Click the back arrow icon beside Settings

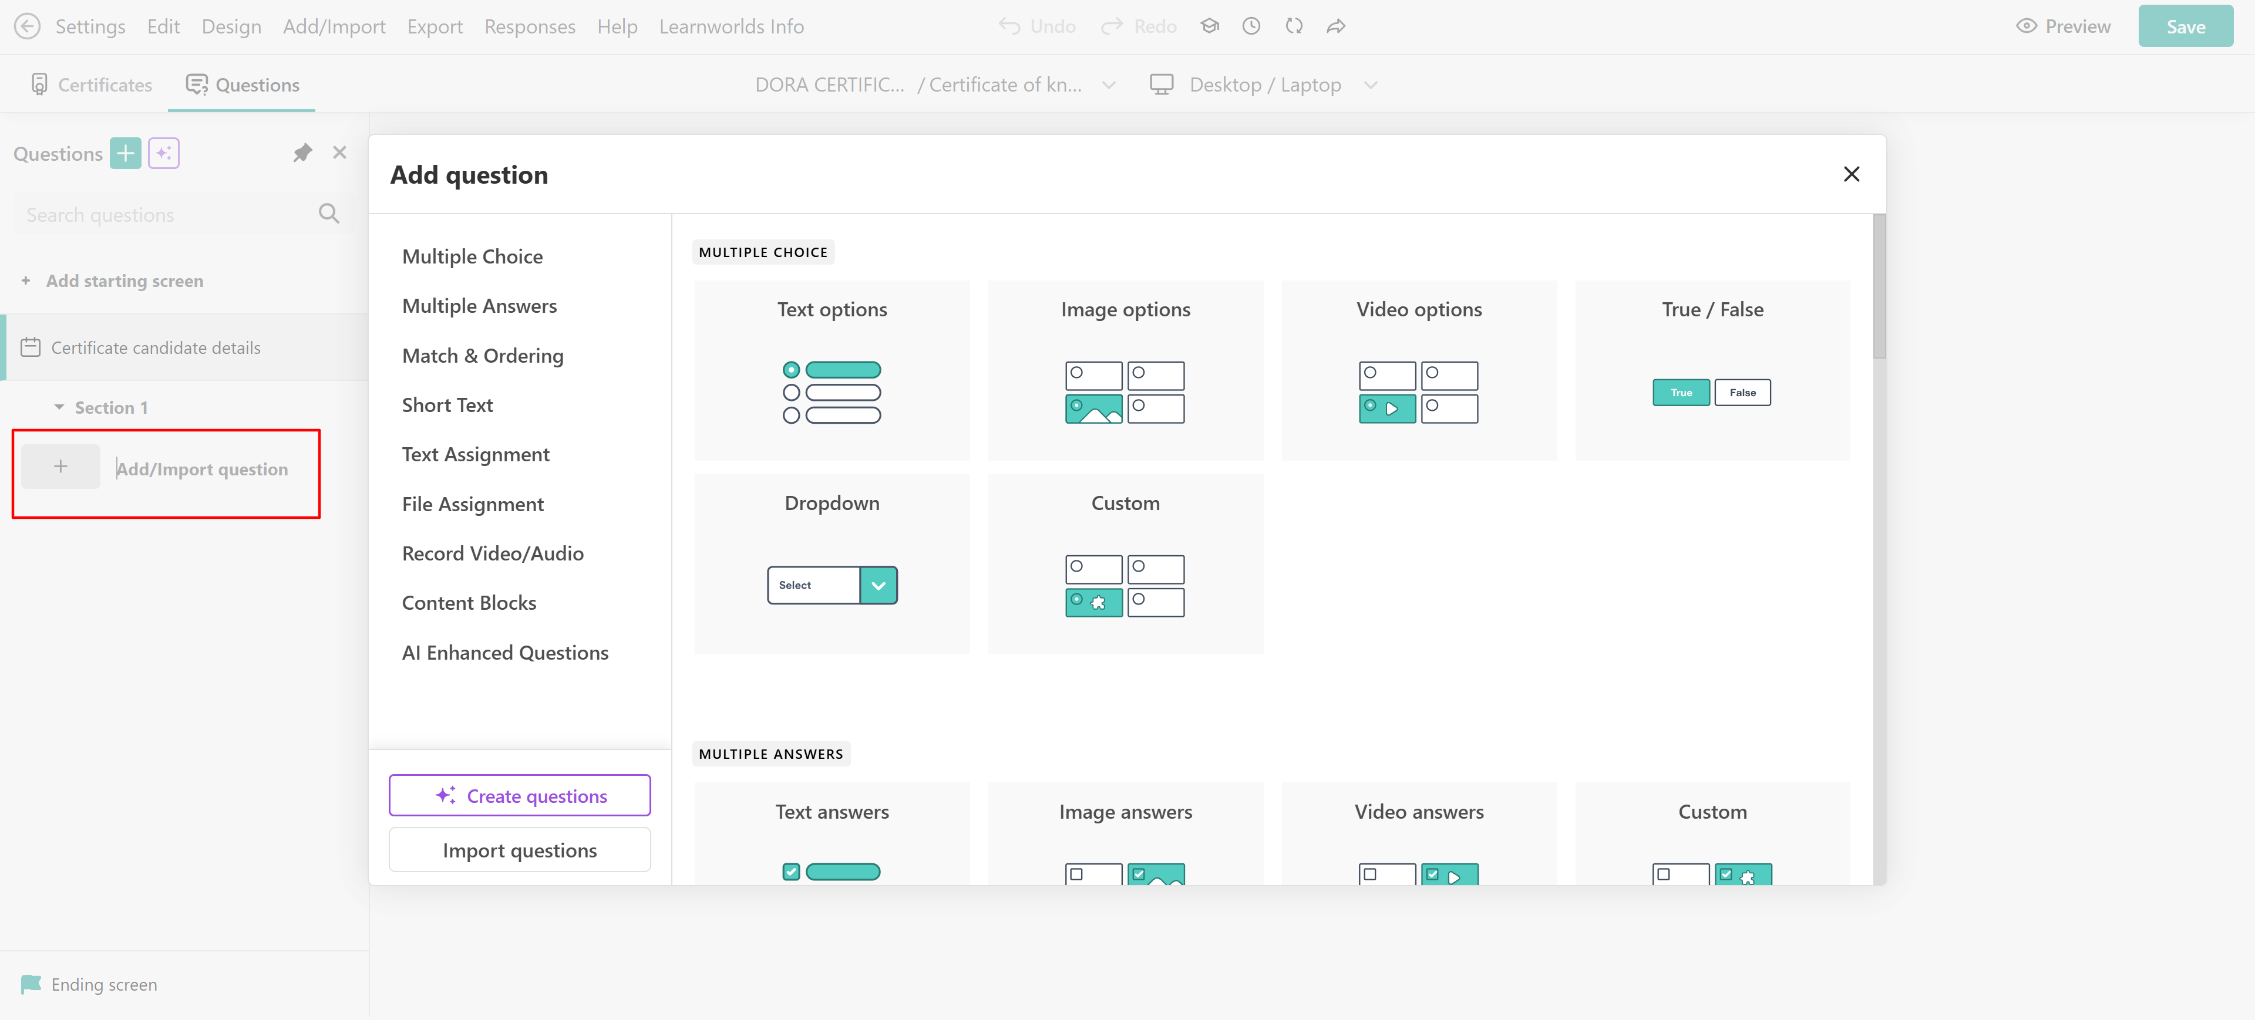[27, 26]
